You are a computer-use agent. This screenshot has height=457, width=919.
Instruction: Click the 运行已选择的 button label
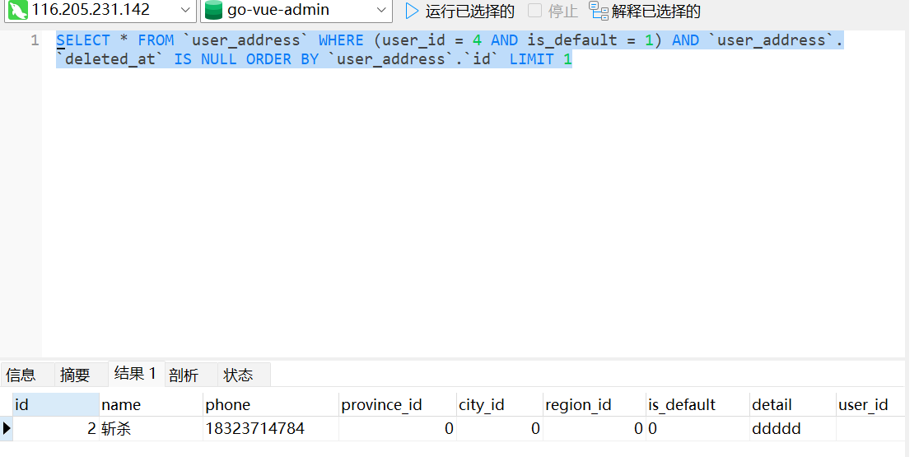click(470, 11)
